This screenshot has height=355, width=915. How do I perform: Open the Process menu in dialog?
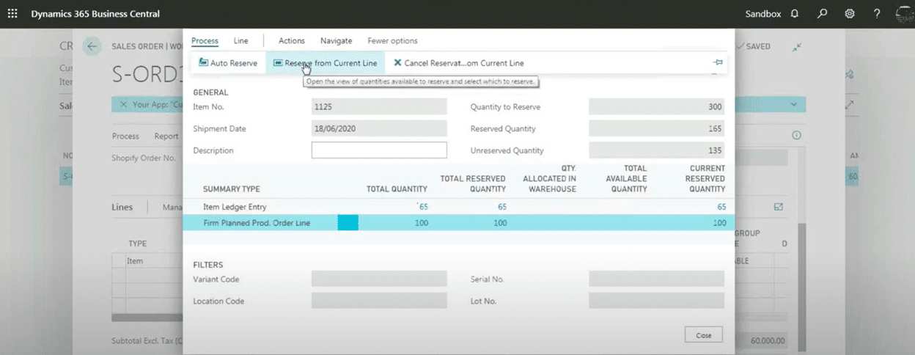pos(205,41)
